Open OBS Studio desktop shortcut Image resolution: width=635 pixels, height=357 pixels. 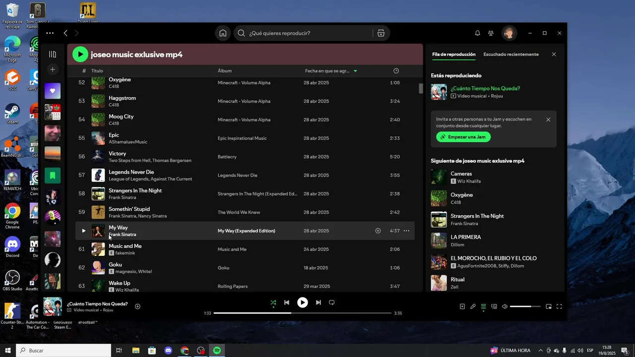pyautogui.click(x=12, y=281)
